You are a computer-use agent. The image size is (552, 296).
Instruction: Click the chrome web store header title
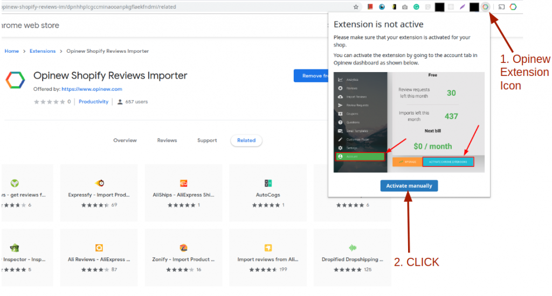[30, 25]
